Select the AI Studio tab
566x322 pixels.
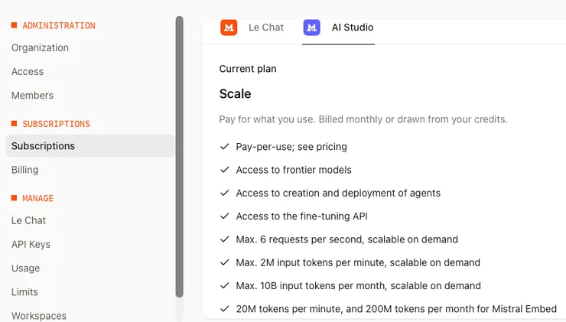click(x=352, y=28)
